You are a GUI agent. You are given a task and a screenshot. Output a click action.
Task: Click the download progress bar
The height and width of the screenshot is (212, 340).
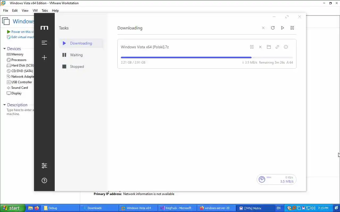207,57
